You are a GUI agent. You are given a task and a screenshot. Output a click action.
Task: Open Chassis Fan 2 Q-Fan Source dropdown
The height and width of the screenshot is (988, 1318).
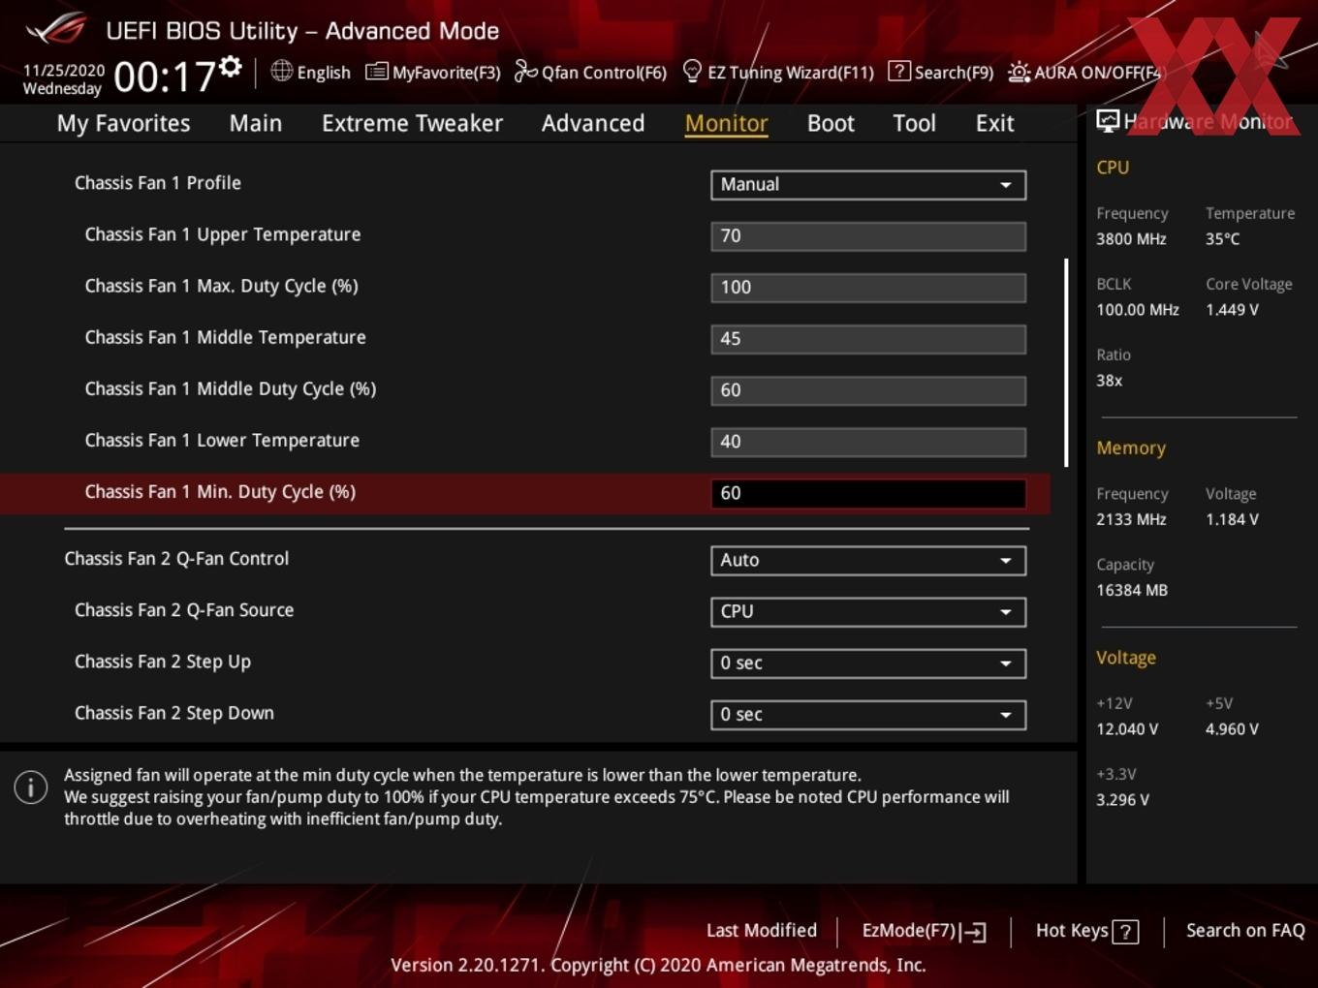pos(868,612)
